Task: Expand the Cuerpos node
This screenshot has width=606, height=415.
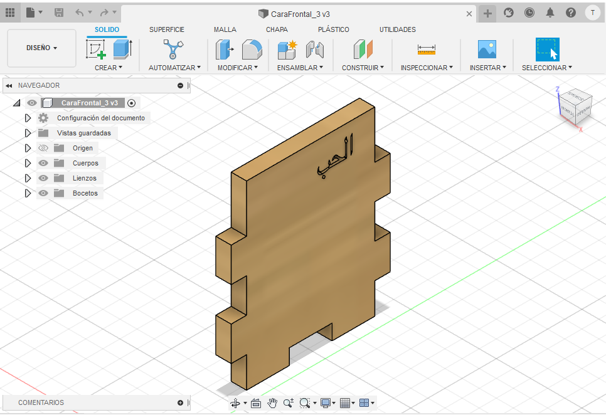Action: 28,163
